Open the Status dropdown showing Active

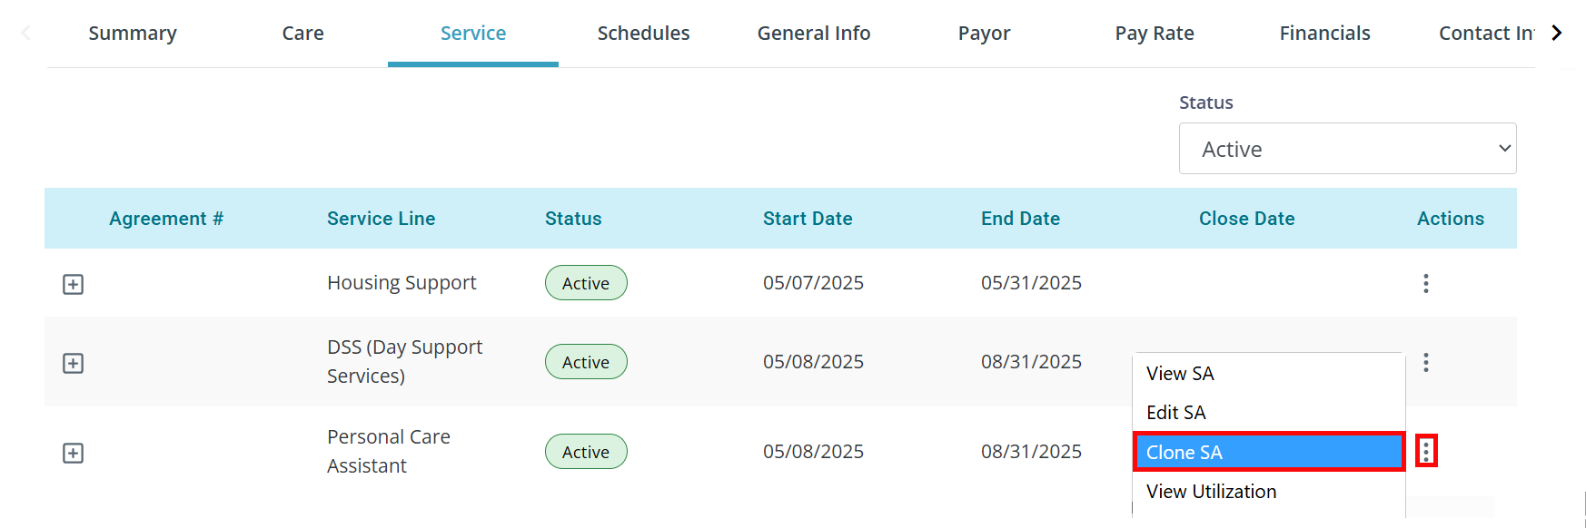point(1347,149)
